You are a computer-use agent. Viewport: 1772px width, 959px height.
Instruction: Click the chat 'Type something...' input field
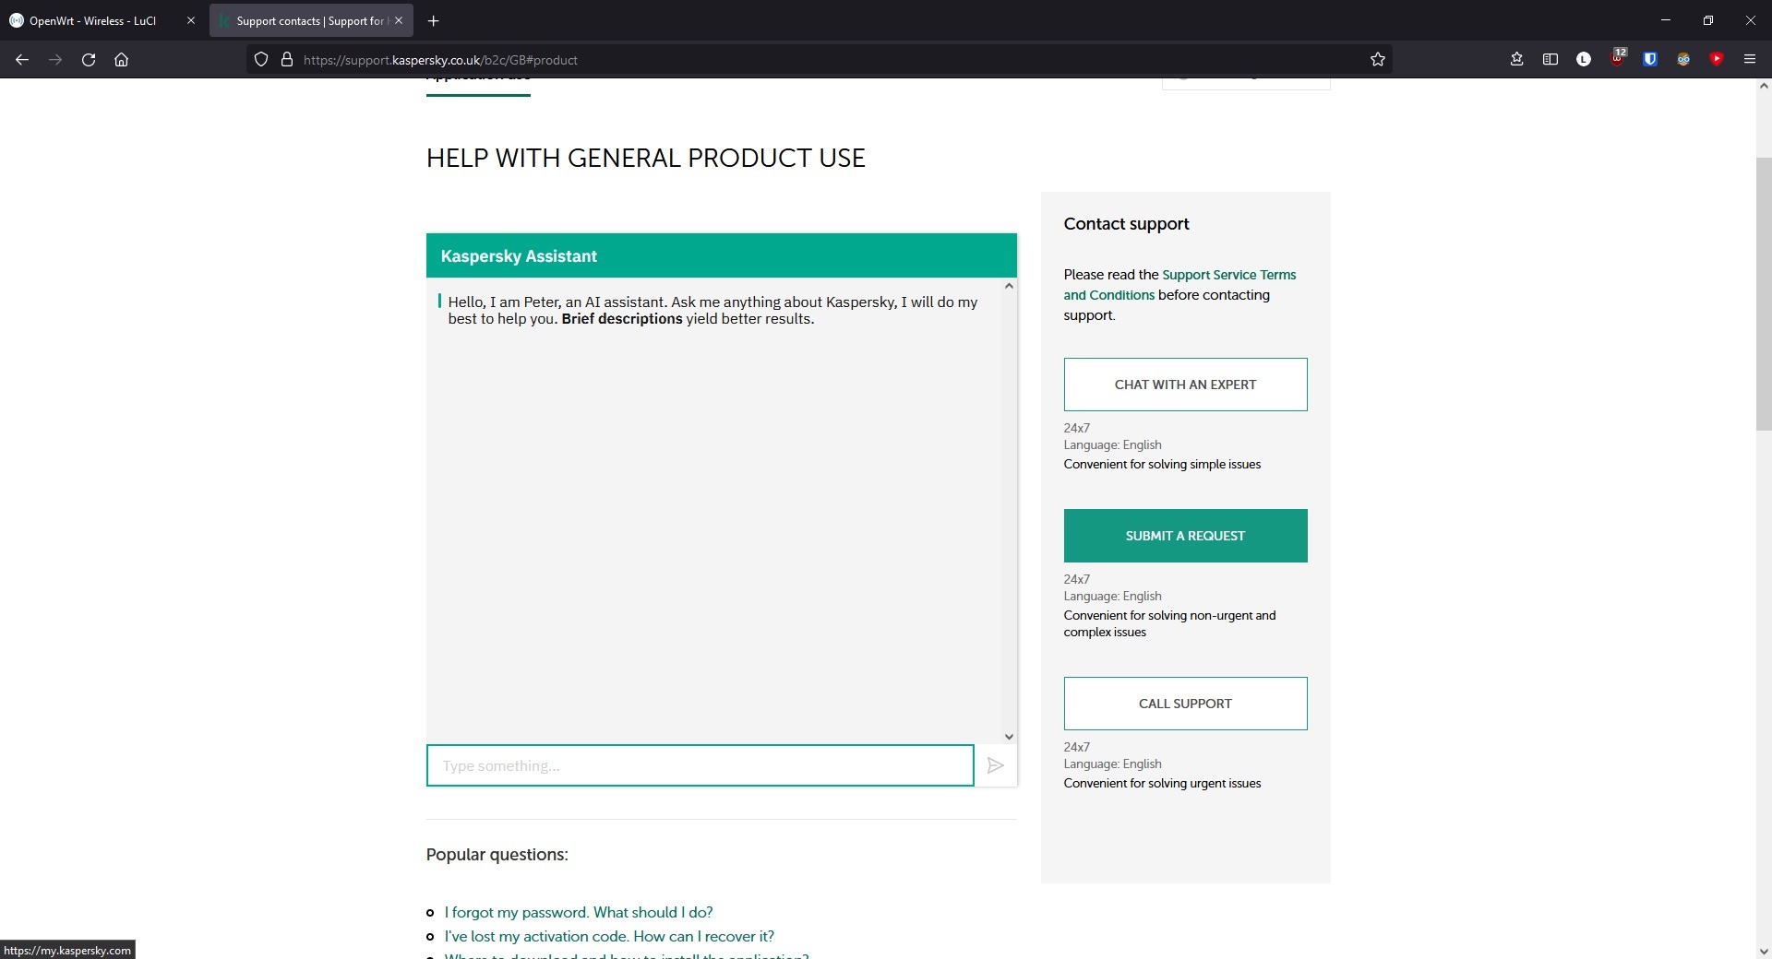(x=700, y=765)
